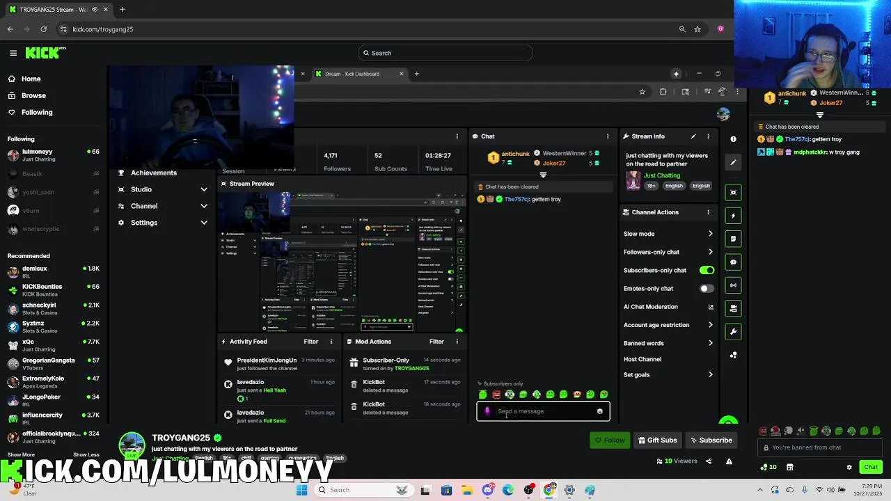891x501 pixels.
Task: Enable Emotes-only chat toggle
Action: 707,288
